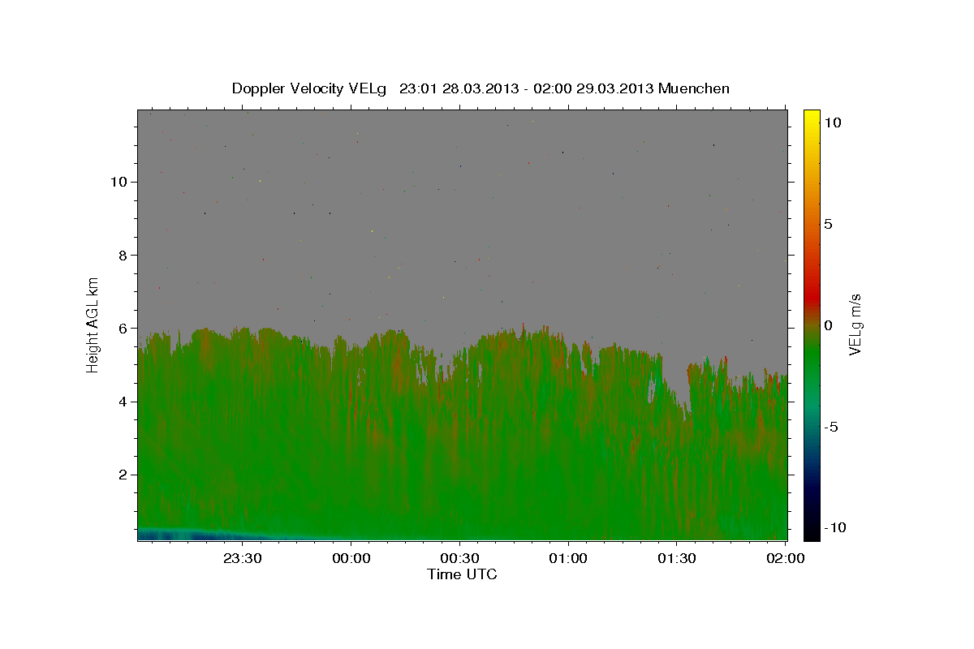Select the x-axis tick label '00:00'

coord(351,558)
